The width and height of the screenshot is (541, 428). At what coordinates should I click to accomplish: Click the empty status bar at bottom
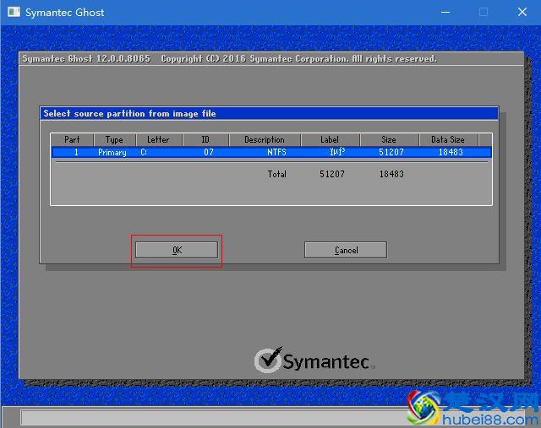(211, 418)
